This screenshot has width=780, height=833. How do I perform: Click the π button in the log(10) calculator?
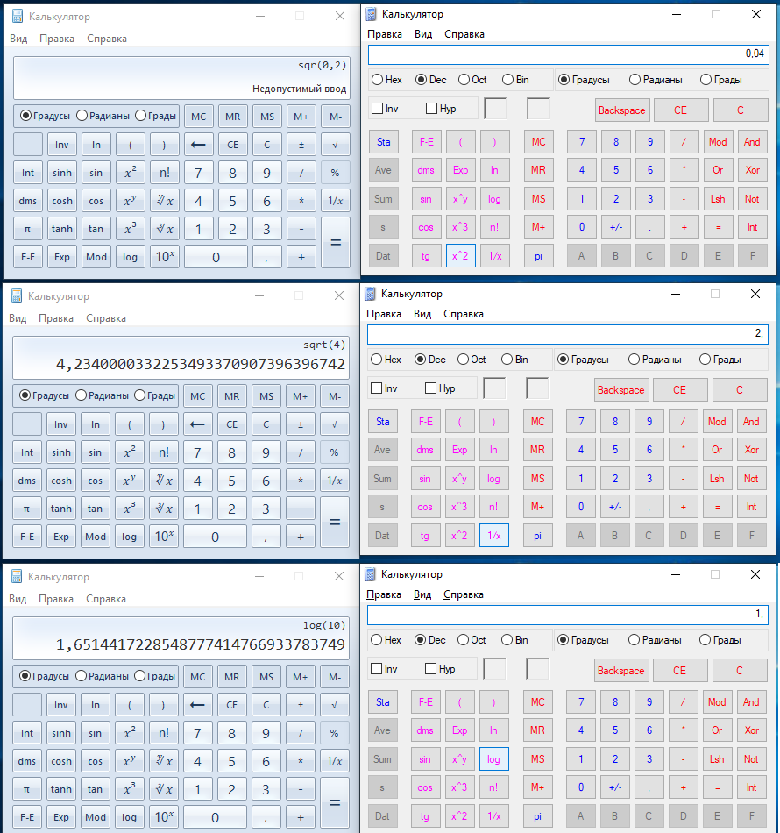pos(27,789)
